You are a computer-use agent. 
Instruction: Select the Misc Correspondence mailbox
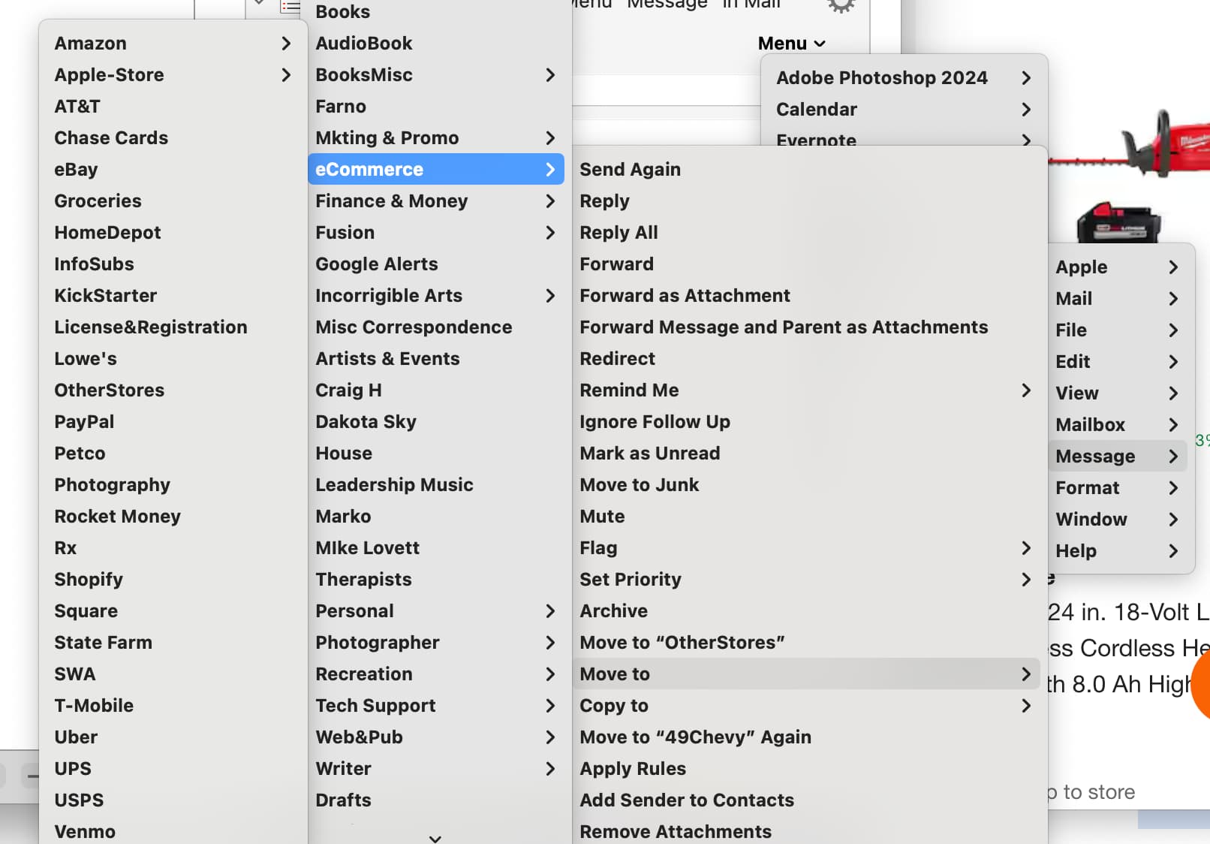pos(436,327)
